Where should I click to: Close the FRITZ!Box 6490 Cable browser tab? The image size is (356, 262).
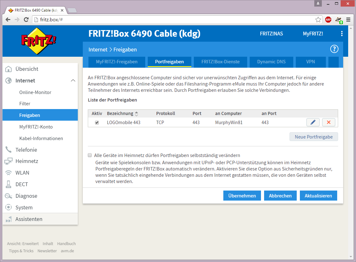click(62, 10)
